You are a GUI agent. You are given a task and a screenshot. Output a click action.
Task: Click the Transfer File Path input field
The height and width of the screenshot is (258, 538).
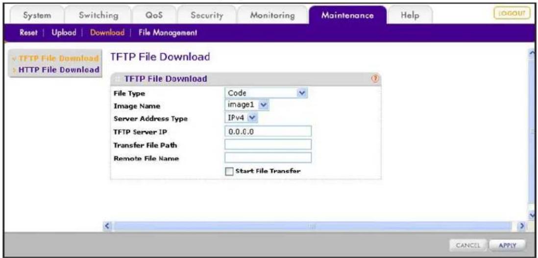(x=268, y=144)
